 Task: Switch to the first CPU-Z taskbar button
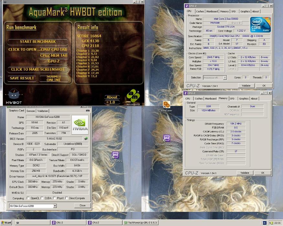click(68, 223)
